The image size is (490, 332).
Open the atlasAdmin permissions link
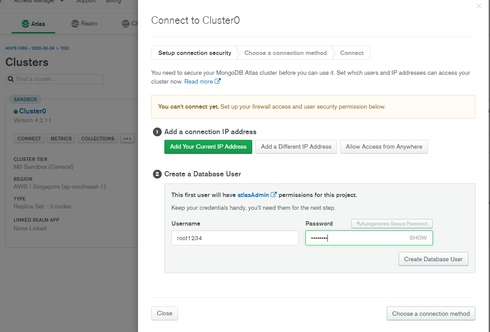[253, 195]
